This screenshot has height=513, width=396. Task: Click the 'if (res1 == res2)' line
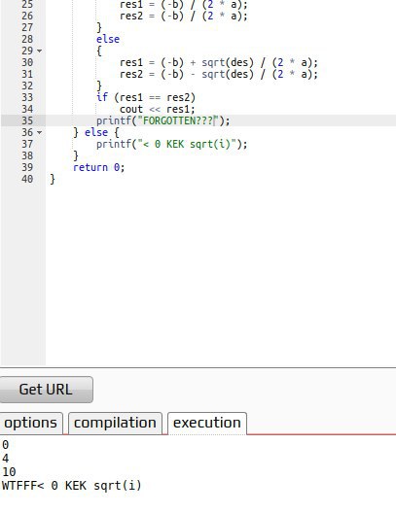click(x=146, y=97)
